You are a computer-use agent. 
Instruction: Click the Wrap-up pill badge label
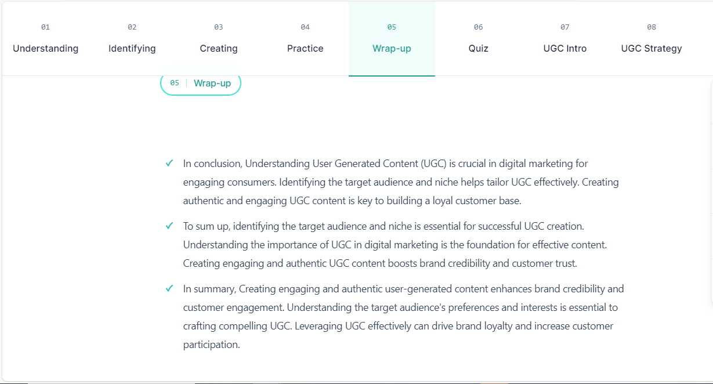point(212,84)
